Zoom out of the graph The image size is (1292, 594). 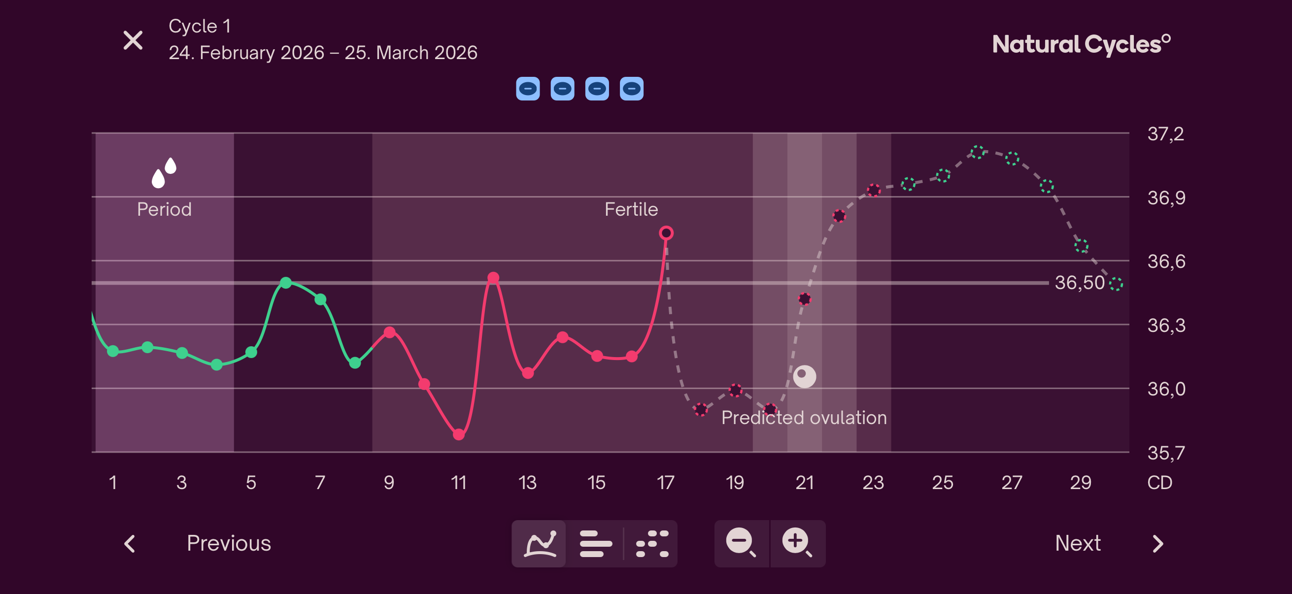pos(741,543)
